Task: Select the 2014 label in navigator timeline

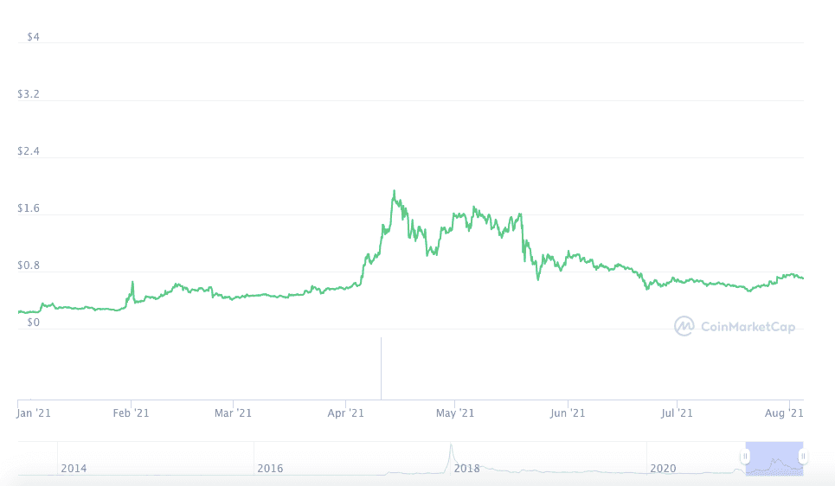Action: (74, 469)
